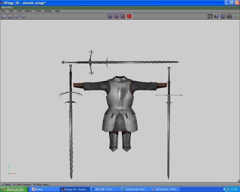Click the Redo right arrow icon

(23, 16)
